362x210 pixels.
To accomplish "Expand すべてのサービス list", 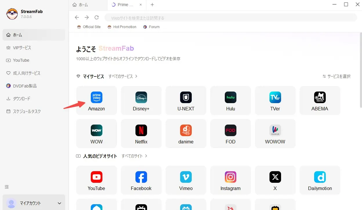I will 123,76.
